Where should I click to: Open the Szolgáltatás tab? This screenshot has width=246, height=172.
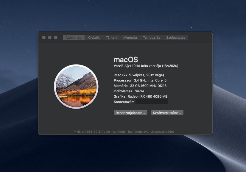(176, 37)
